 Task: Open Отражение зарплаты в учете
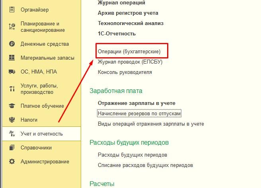136,103
